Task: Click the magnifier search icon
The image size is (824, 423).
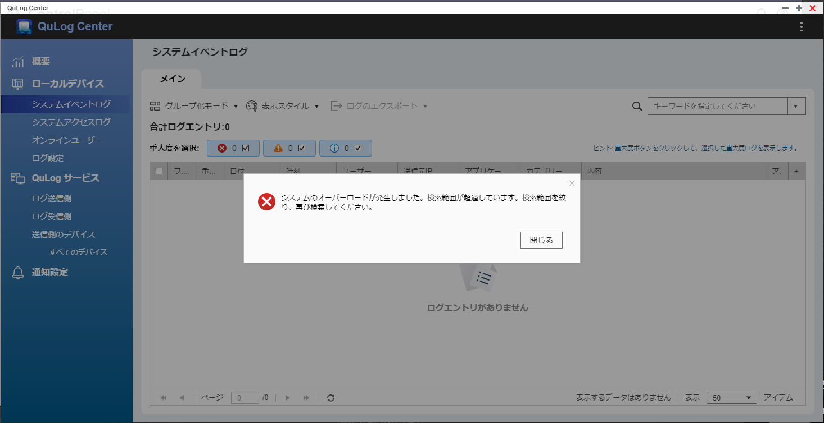Action: (x=637, y=106)
